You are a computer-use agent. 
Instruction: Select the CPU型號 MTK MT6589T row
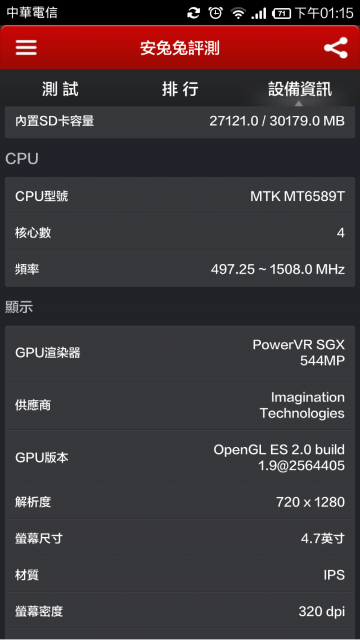pos(180,196)
